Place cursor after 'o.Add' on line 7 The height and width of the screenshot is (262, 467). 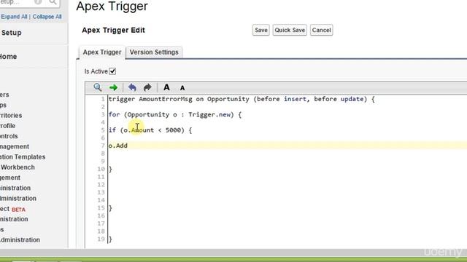[128, 146]
